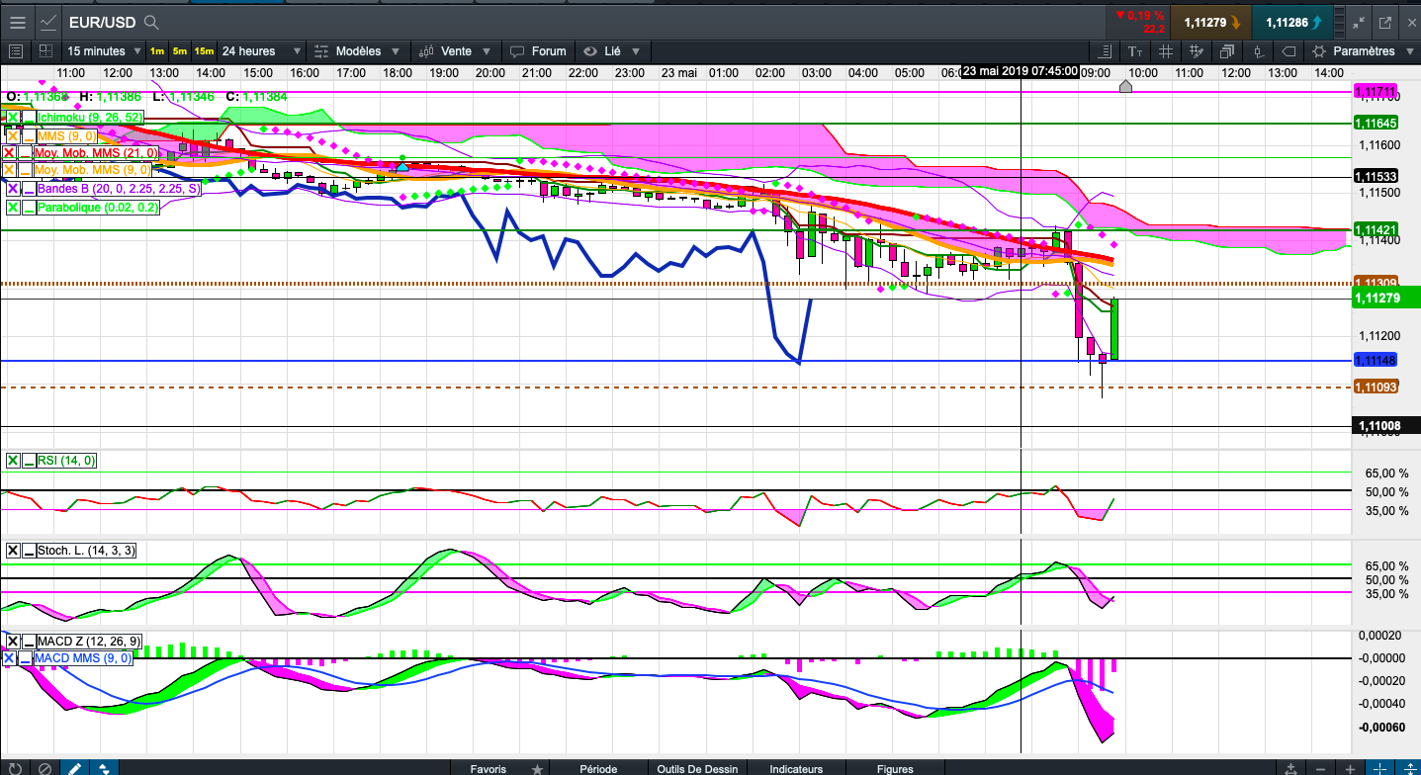Click the reset circular arrow icon

tap(15, 767)
